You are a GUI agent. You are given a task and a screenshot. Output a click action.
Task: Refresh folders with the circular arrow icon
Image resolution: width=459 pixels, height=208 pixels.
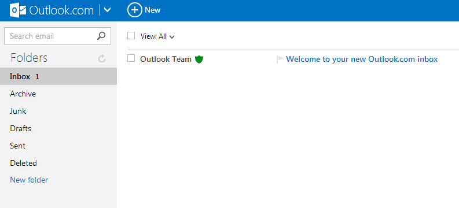pos(101,58)
